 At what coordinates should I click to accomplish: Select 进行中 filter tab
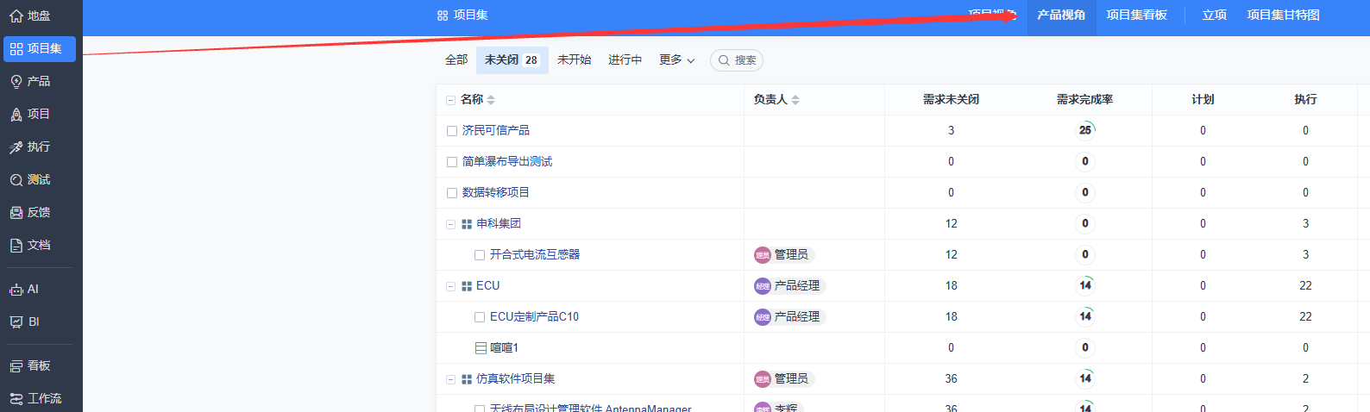[625, 60]
